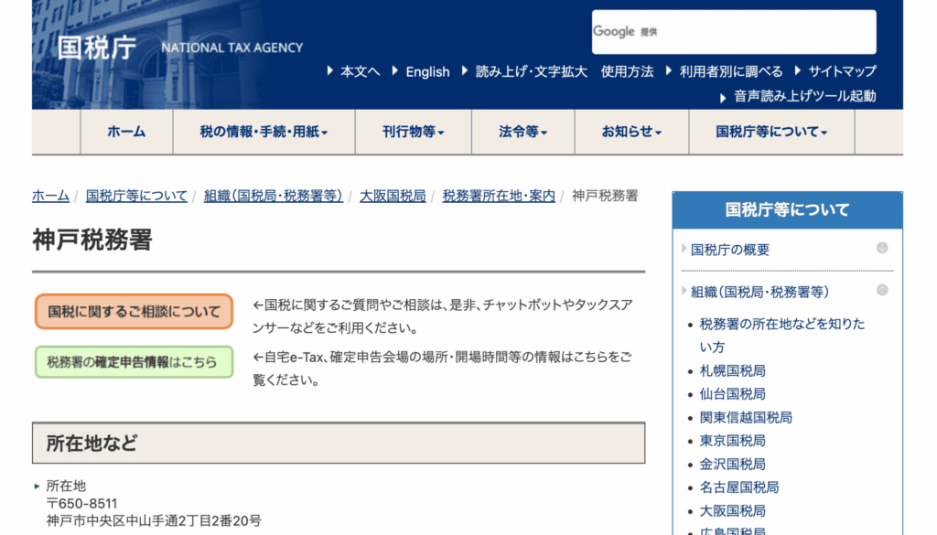The image size is (937, 535).
Task: Click the Google search input field
Action: (759, 32)
